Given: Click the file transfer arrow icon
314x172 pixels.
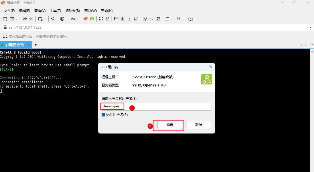Looking at the screenshot, I should pyautogui.click(x=129, y=19).
